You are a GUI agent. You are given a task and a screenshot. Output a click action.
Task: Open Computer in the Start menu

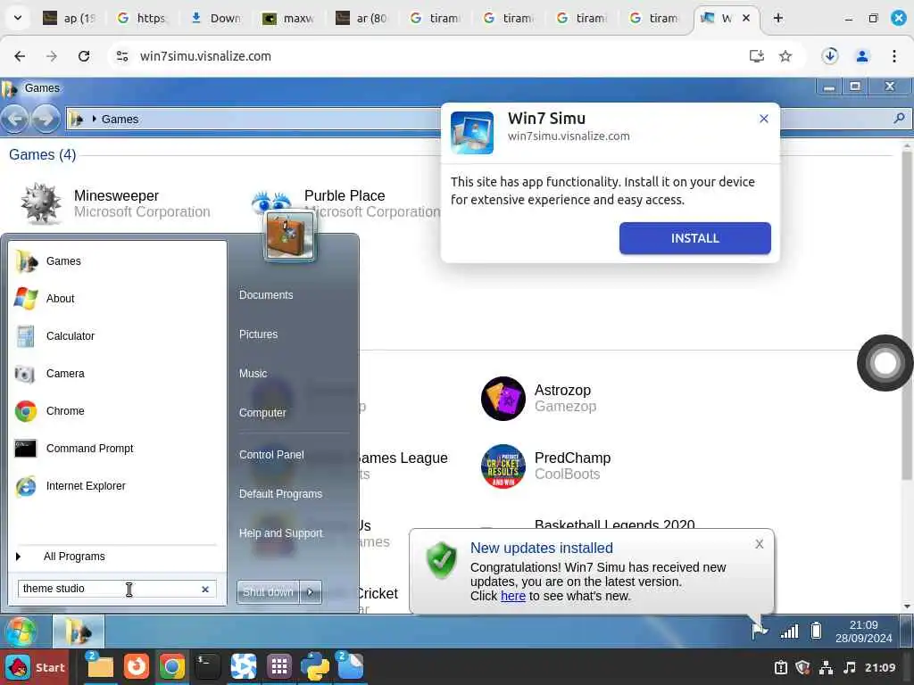tap(262, 412)
